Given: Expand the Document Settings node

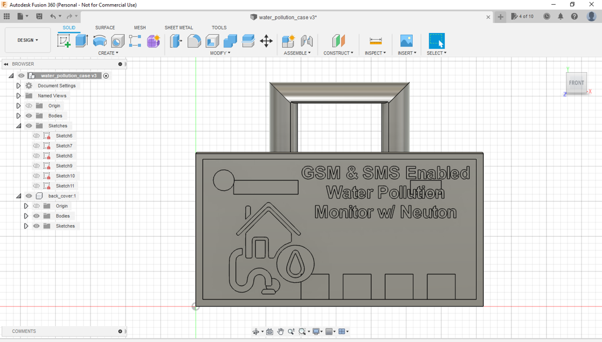Looking at the screenshot, I should point(19,86).
